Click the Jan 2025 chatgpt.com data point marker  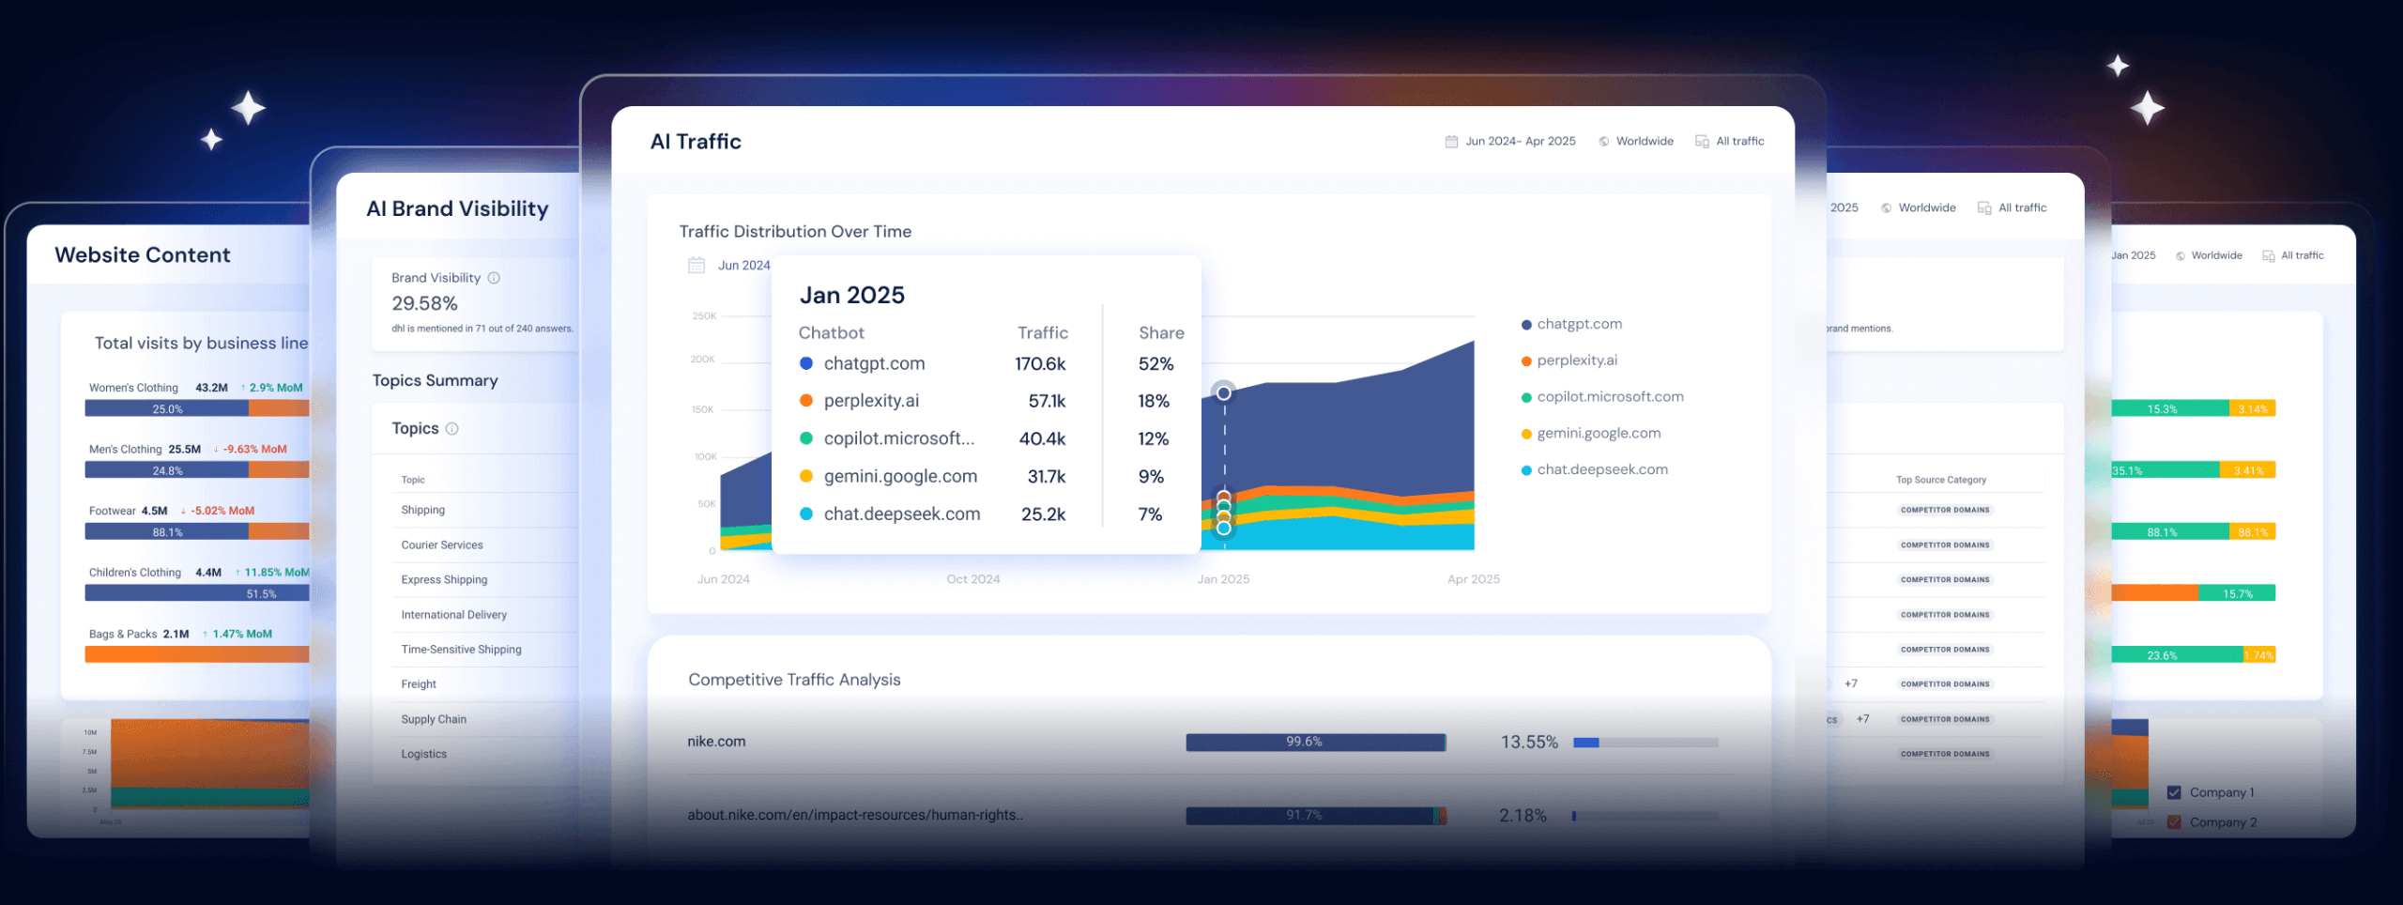(1223, 393)
